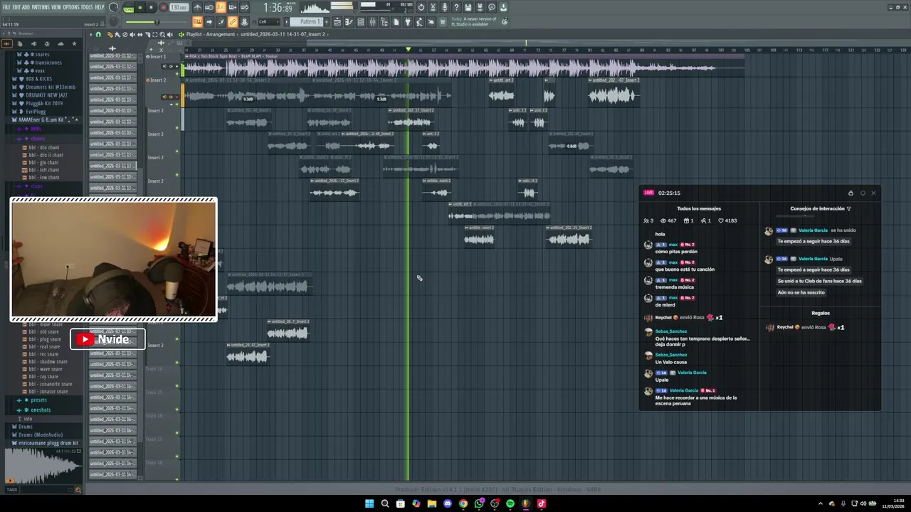
Task: Select the playlist slip tool
Action: coord(139,34)
